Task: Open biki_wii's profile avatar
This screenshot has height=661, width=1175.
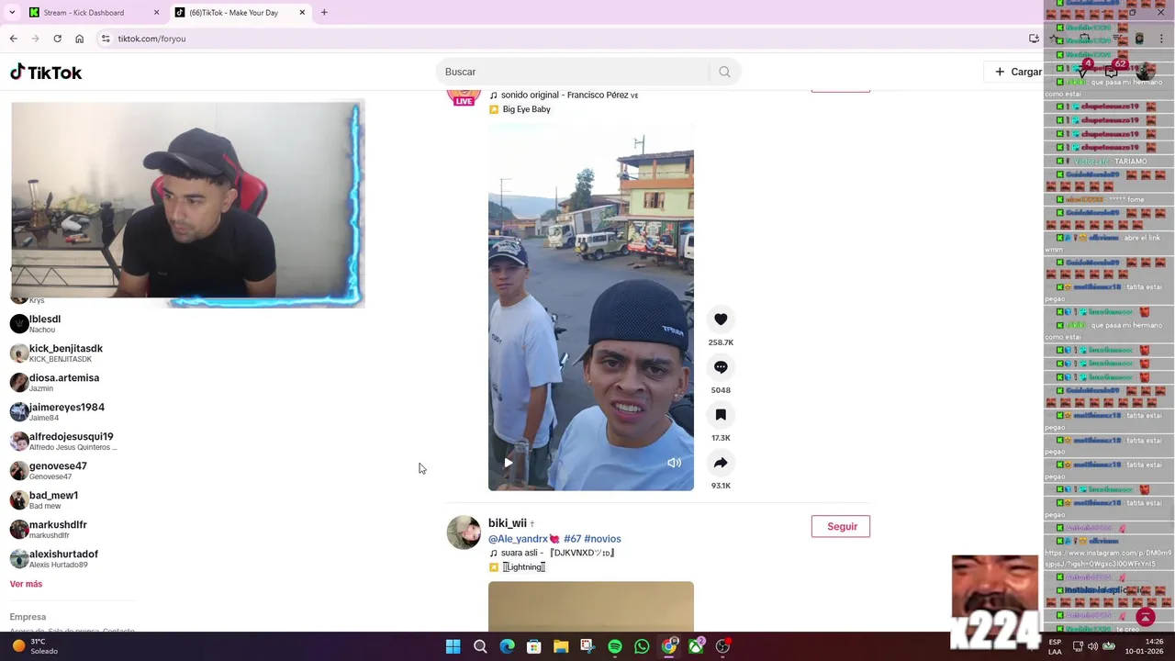Action: pos(464,532)
